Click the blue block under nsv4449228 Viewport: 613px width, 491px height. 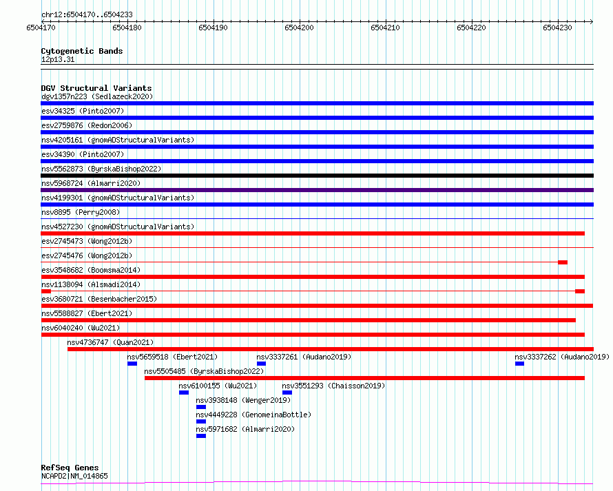click(201, 421)
